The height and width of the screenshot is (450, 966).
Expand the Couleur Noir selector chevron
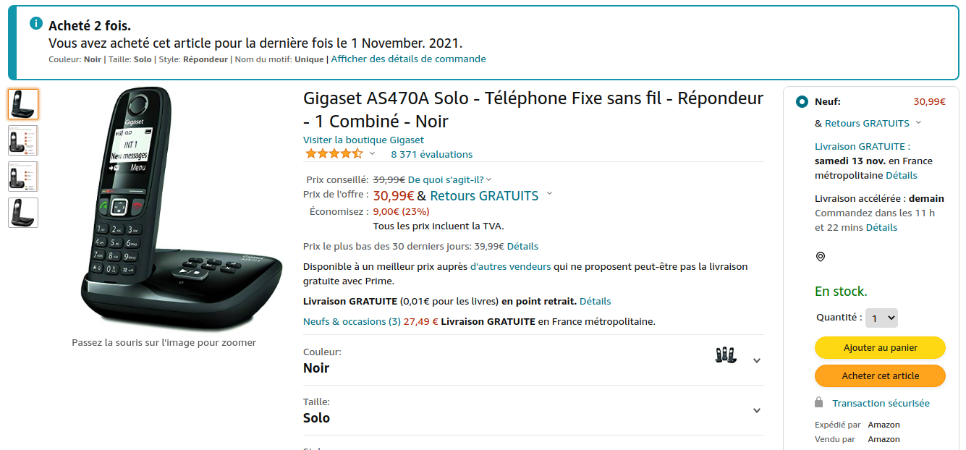tap(757, 360)
